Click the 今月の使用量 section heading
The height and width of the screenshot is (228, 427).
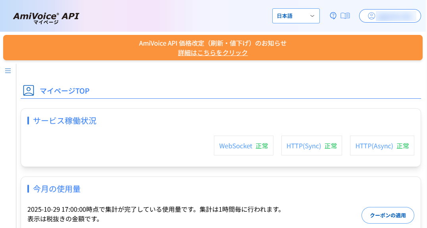point(57,189)
